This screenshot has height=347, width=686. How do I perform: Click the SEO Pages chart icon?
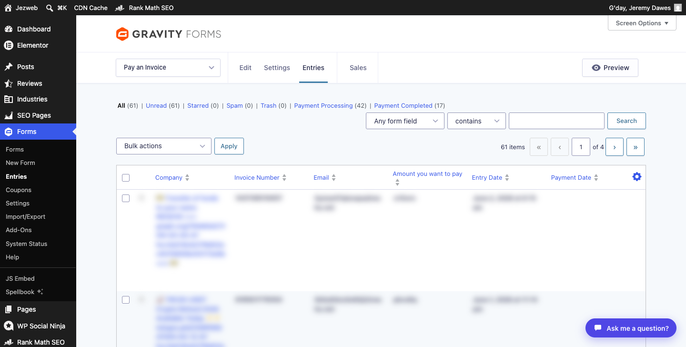9,115
